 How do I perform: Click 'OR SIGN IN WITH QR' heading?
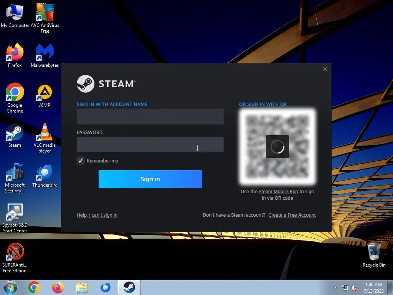click(x=263, y=104)
